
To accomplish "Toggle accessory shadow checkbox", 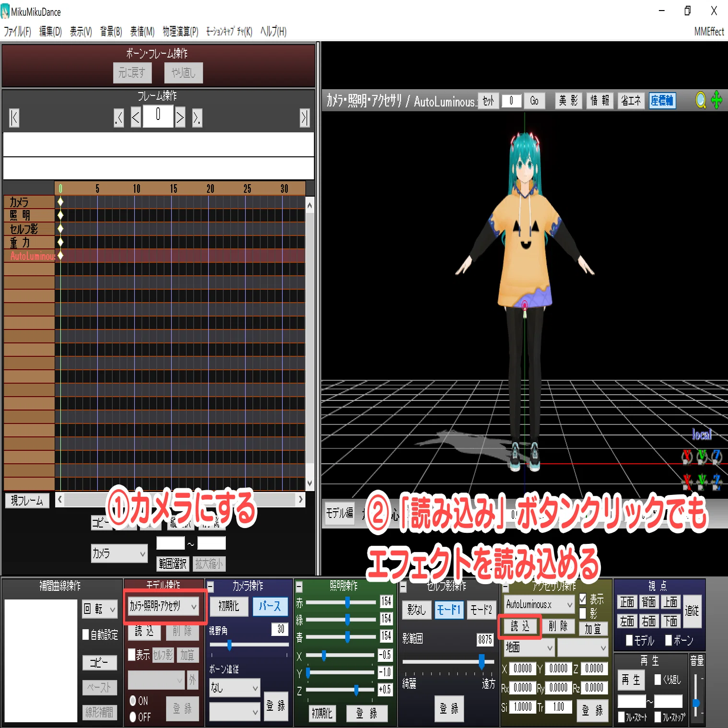I will pyautogui.click(x=583, y=613).
